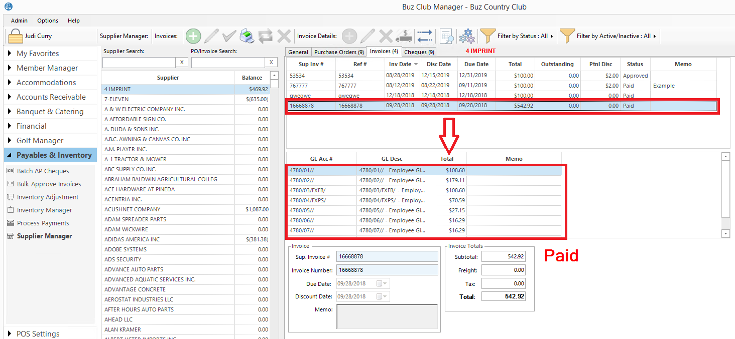Screen dimensions: 735x339
Task: Open Process Payments in the sidebar
Action: click(x=43, y=223)
